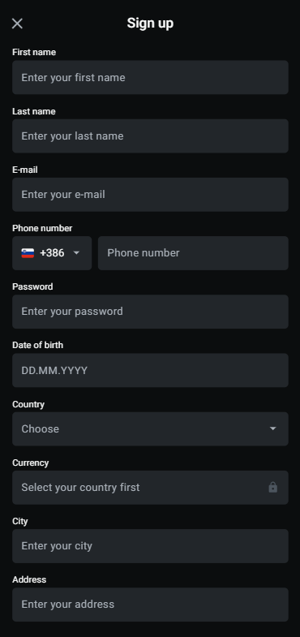Close the Sign up form

coord(17,24)
